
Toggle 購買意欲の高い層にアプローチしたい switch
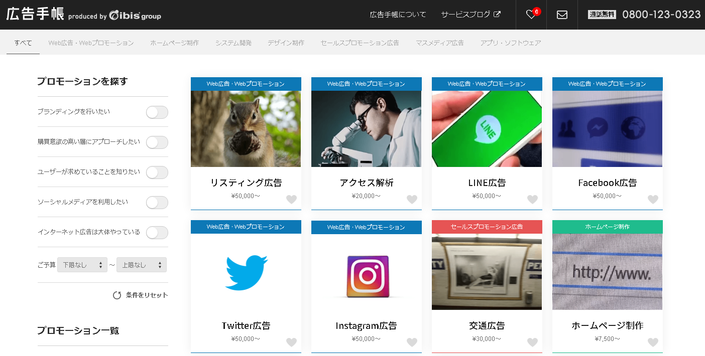157,142
